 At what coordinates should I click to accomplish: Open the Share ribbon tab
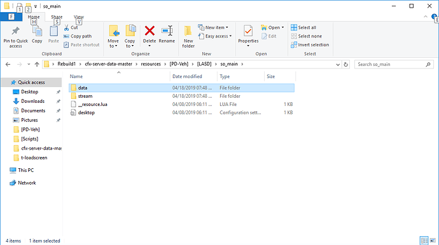point(57,17)
